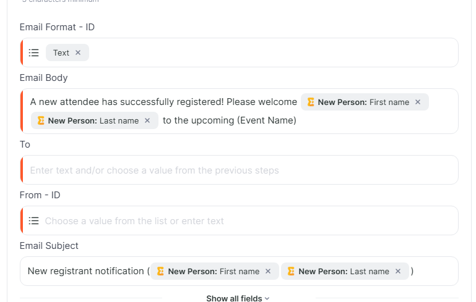The image size is (476, 302).
Task: Click empty area of Email Format - ID field
Action: click(272, 53)
